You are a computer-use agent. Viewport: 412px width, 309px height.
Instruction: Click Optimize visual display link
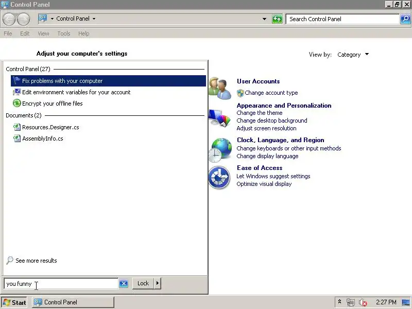coord(264,184)
